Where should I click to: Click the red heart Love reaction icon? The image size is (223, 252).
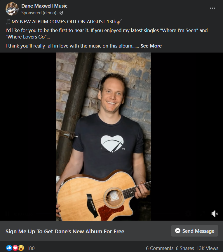point(15,248)
